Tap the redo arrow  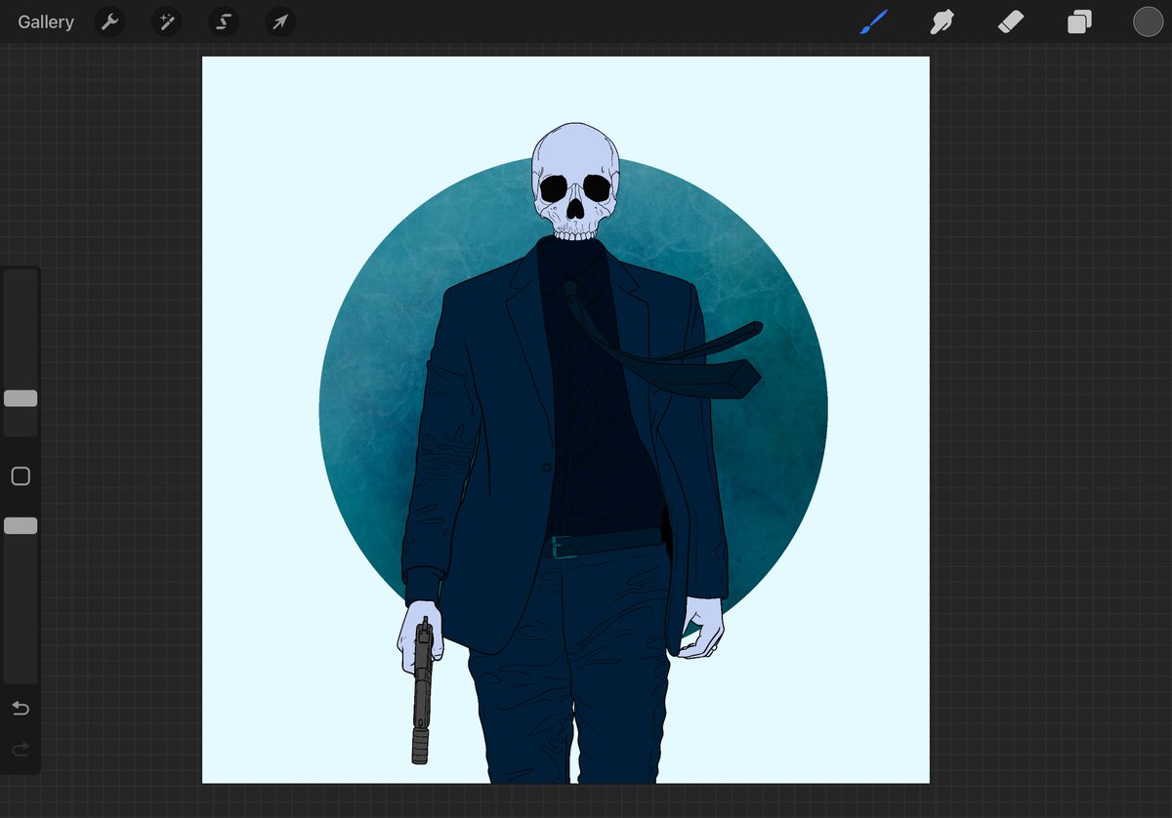[20, 750]
